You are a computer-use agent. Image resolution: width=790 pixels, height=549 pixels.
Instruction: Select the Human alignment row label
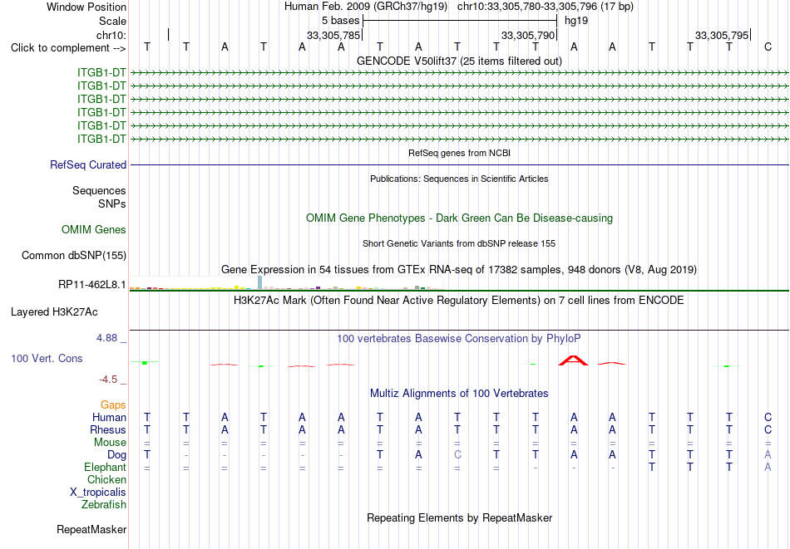pyautogui.click(x=109, y=418)
